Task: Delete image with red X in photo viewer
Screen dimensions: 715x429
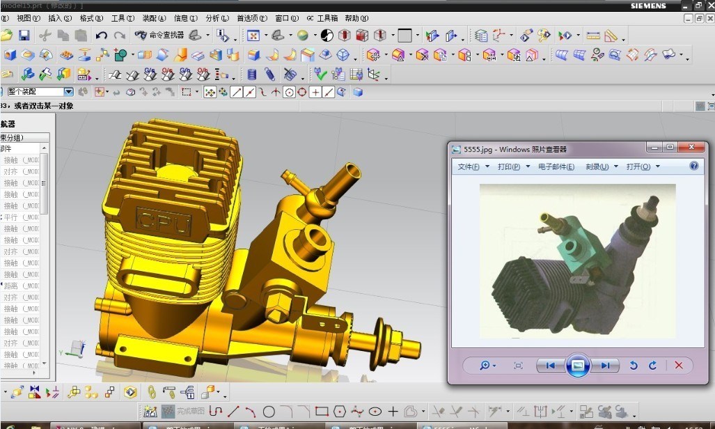Action: 679,365
